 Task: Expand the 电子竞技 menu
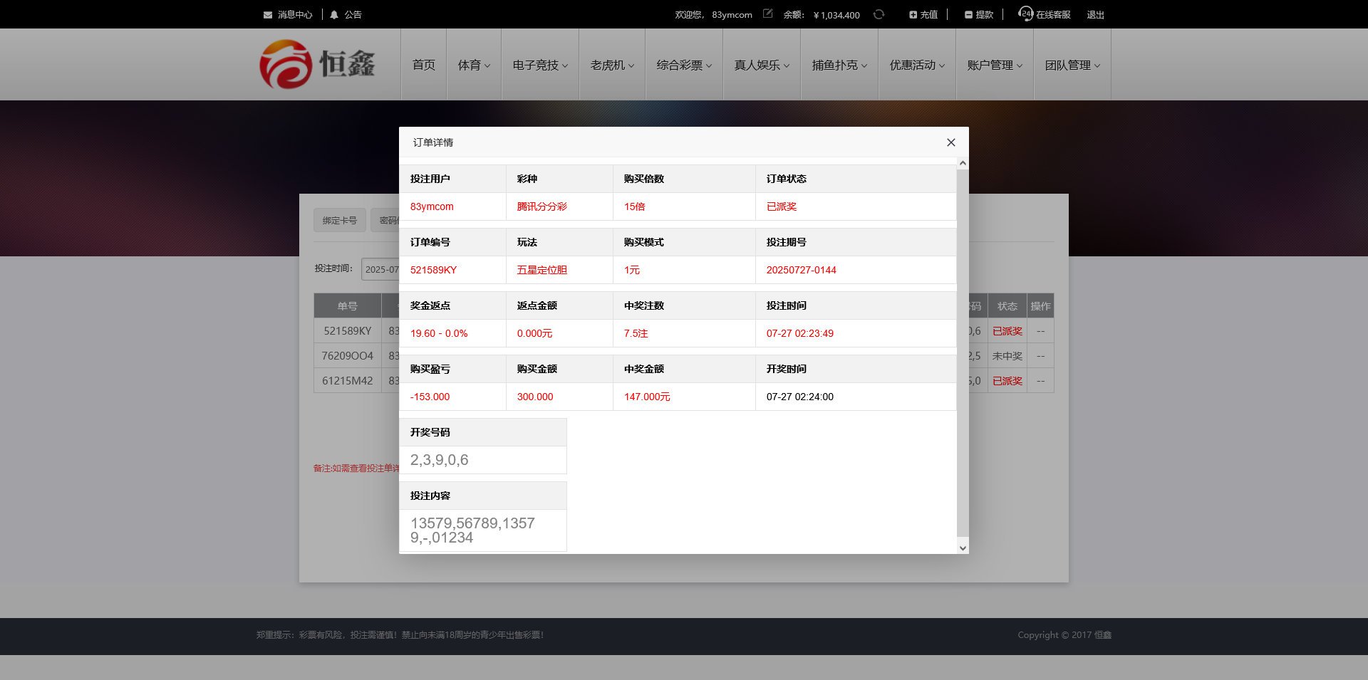[540, 65]
